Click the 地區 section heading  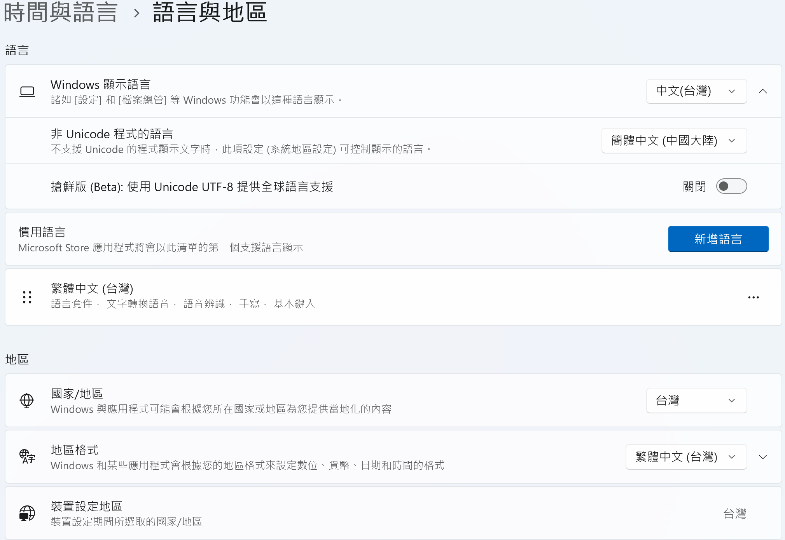point(17,359)
